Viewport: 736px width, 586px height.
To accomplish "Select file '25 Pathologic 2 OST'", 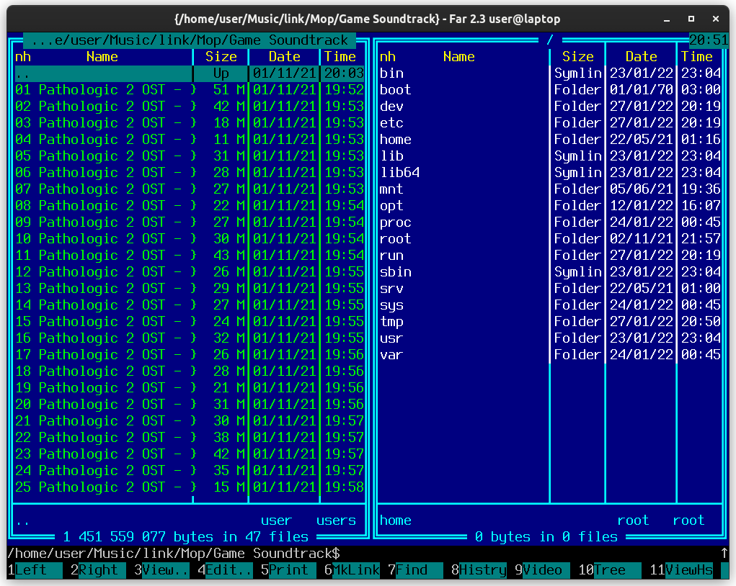I will (x=190, y=487).
